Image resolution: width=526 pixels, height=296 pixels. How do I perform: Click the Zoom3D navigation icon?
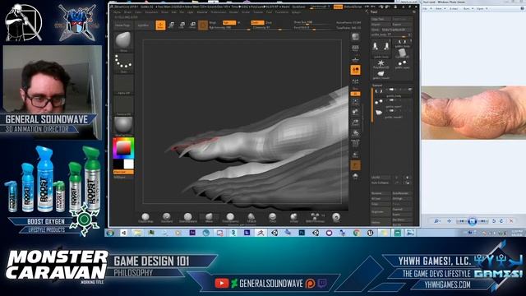coord(355,123)
